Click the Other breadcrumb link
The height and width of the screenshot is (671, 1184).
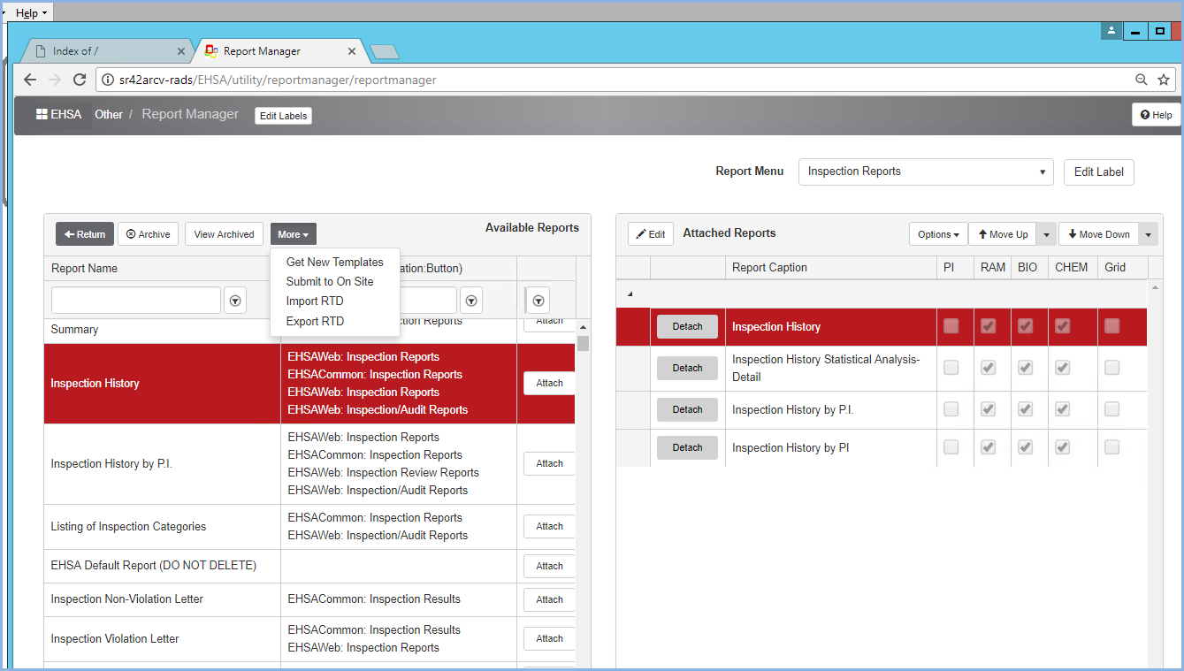[x=109, y=114]
